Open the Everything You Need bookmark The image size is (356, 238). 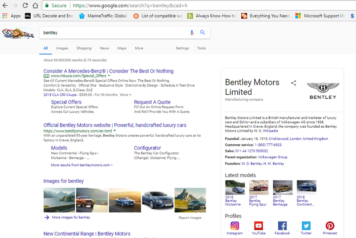coord(265,16)
